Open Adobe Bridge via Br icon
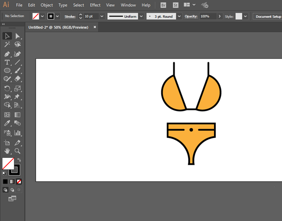The height and width of the screenshot is (221, 282). [164, 5]
